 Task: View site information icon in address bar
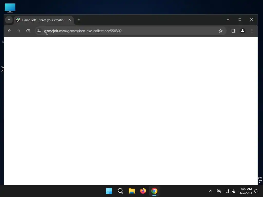39,31
